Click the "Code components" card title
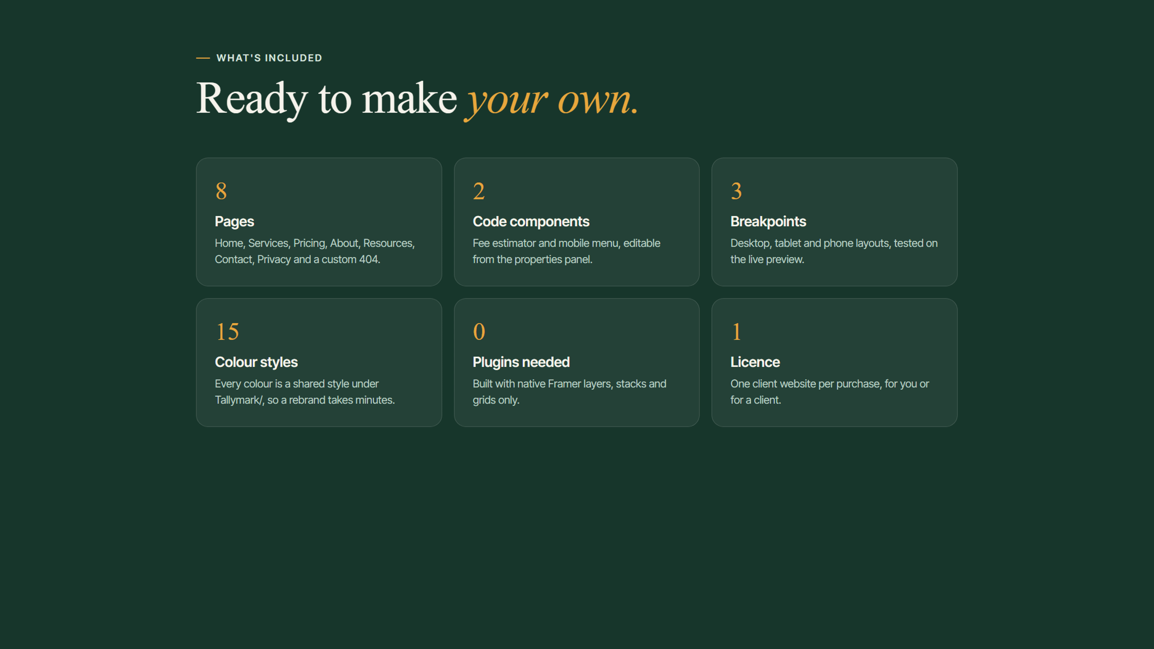Screen dimensions: 1154x649 531,222
